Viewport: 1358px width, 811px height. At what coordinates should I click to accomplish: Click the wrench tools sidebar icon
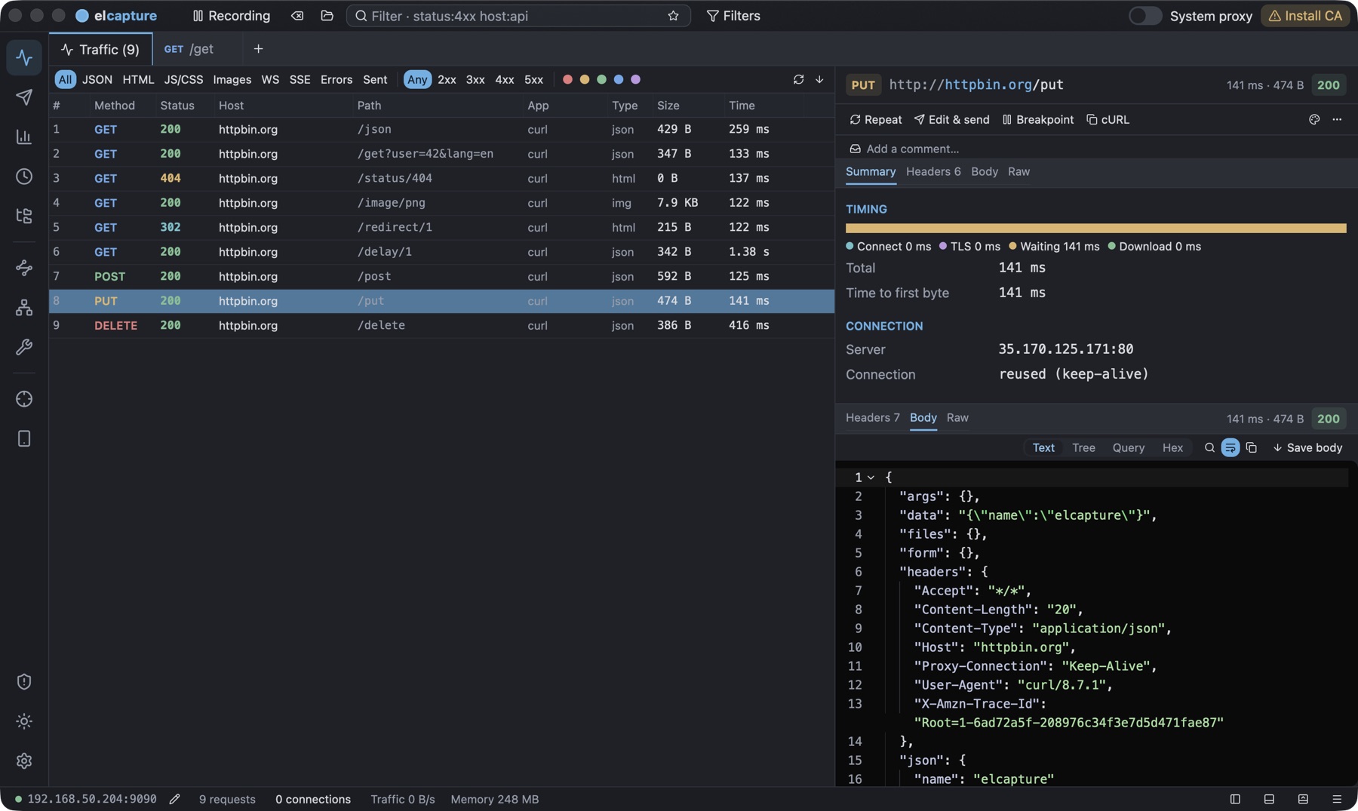(24, 347)
